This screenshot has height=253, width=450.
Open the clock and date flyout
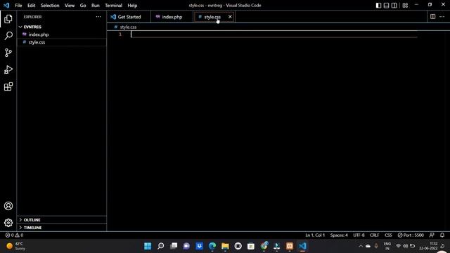tap(428, 246)
